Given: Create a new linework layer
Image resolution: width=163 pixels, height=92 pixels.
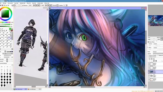Looking at the screenshot, I should pyautogui.click(x=152, y=59).
